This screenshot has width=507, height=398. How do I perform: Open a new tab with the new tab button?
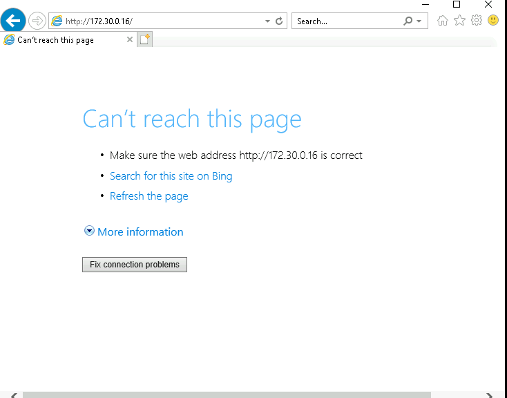[x=144, y=39]
